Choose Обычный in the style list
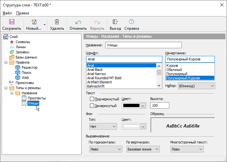This screenshot has width=227, height=162. [x=174, y=70]
